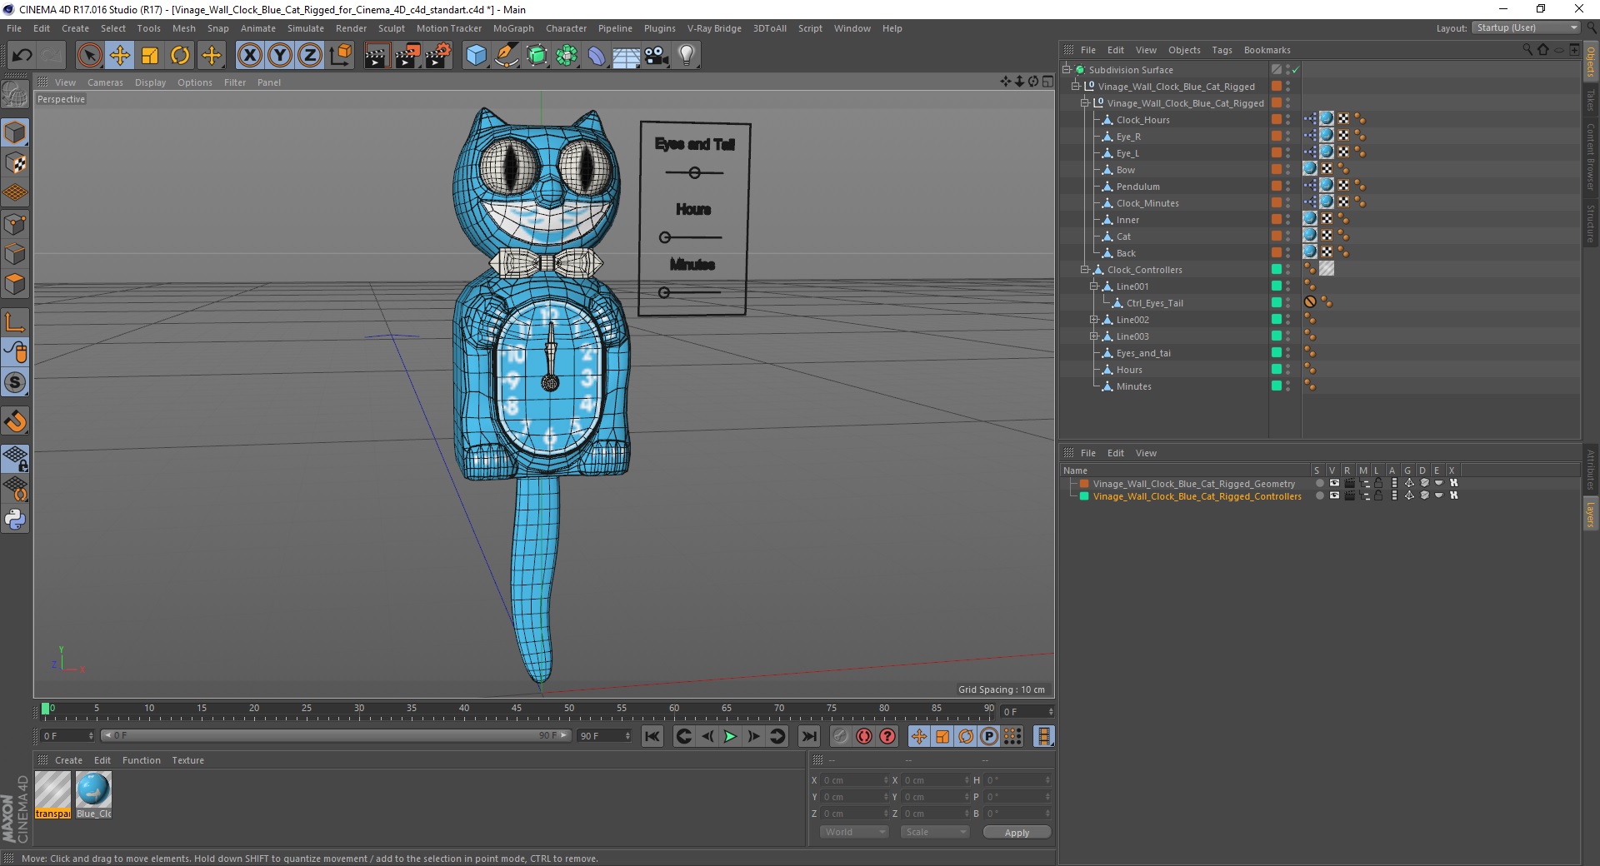This screenshot has height=866, width=1600.
Task: Click Make Editable icon in left toolbar
Action: click(x=15, y=95)
